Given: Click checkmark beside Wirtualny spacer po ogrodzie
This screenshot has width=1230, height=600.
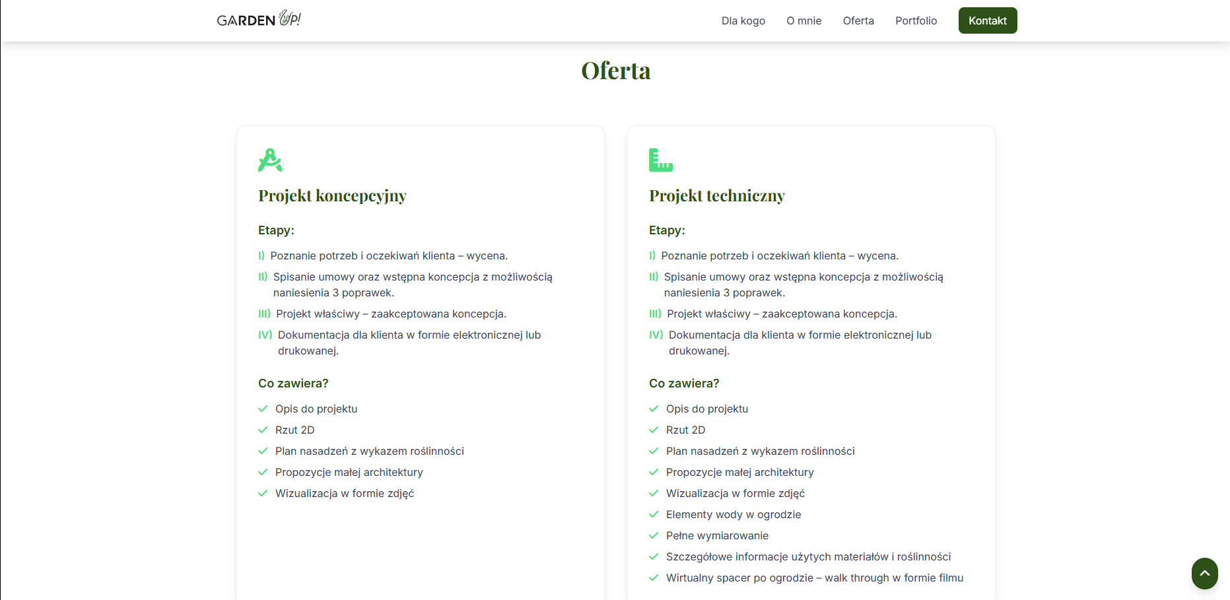Looking at the screenshot, I should tap(654, 578).
